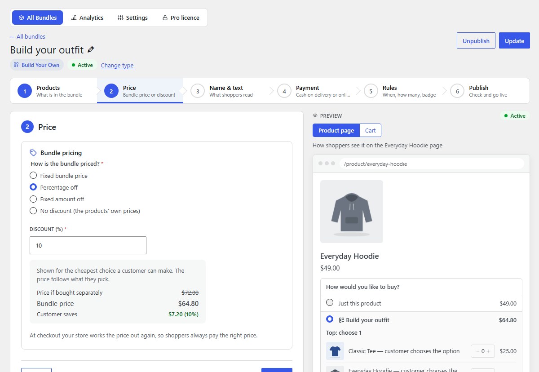Open the Settings tab

pos(133,18)
